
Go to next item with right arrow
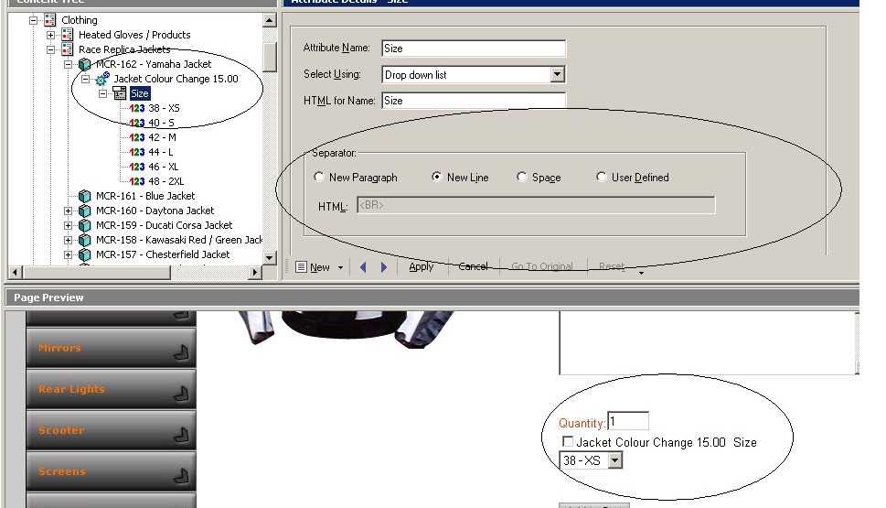point(384,267)
